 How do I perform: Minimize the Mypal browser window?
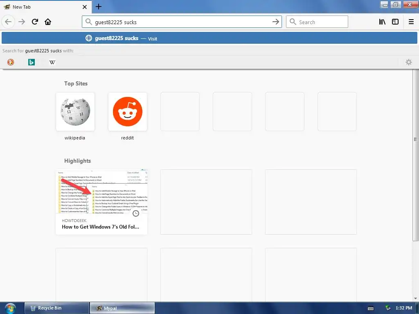[x=385, y=4]
